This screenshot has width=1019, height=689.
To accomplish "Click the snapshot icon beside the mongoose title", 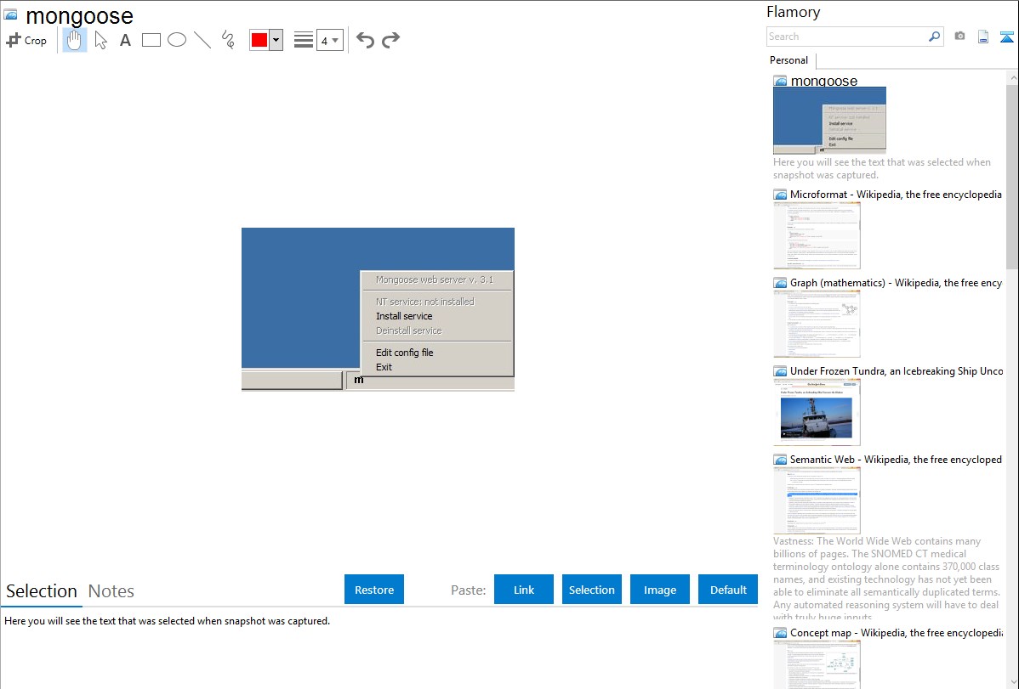I will pyautogui.click(x=10, y=14).
